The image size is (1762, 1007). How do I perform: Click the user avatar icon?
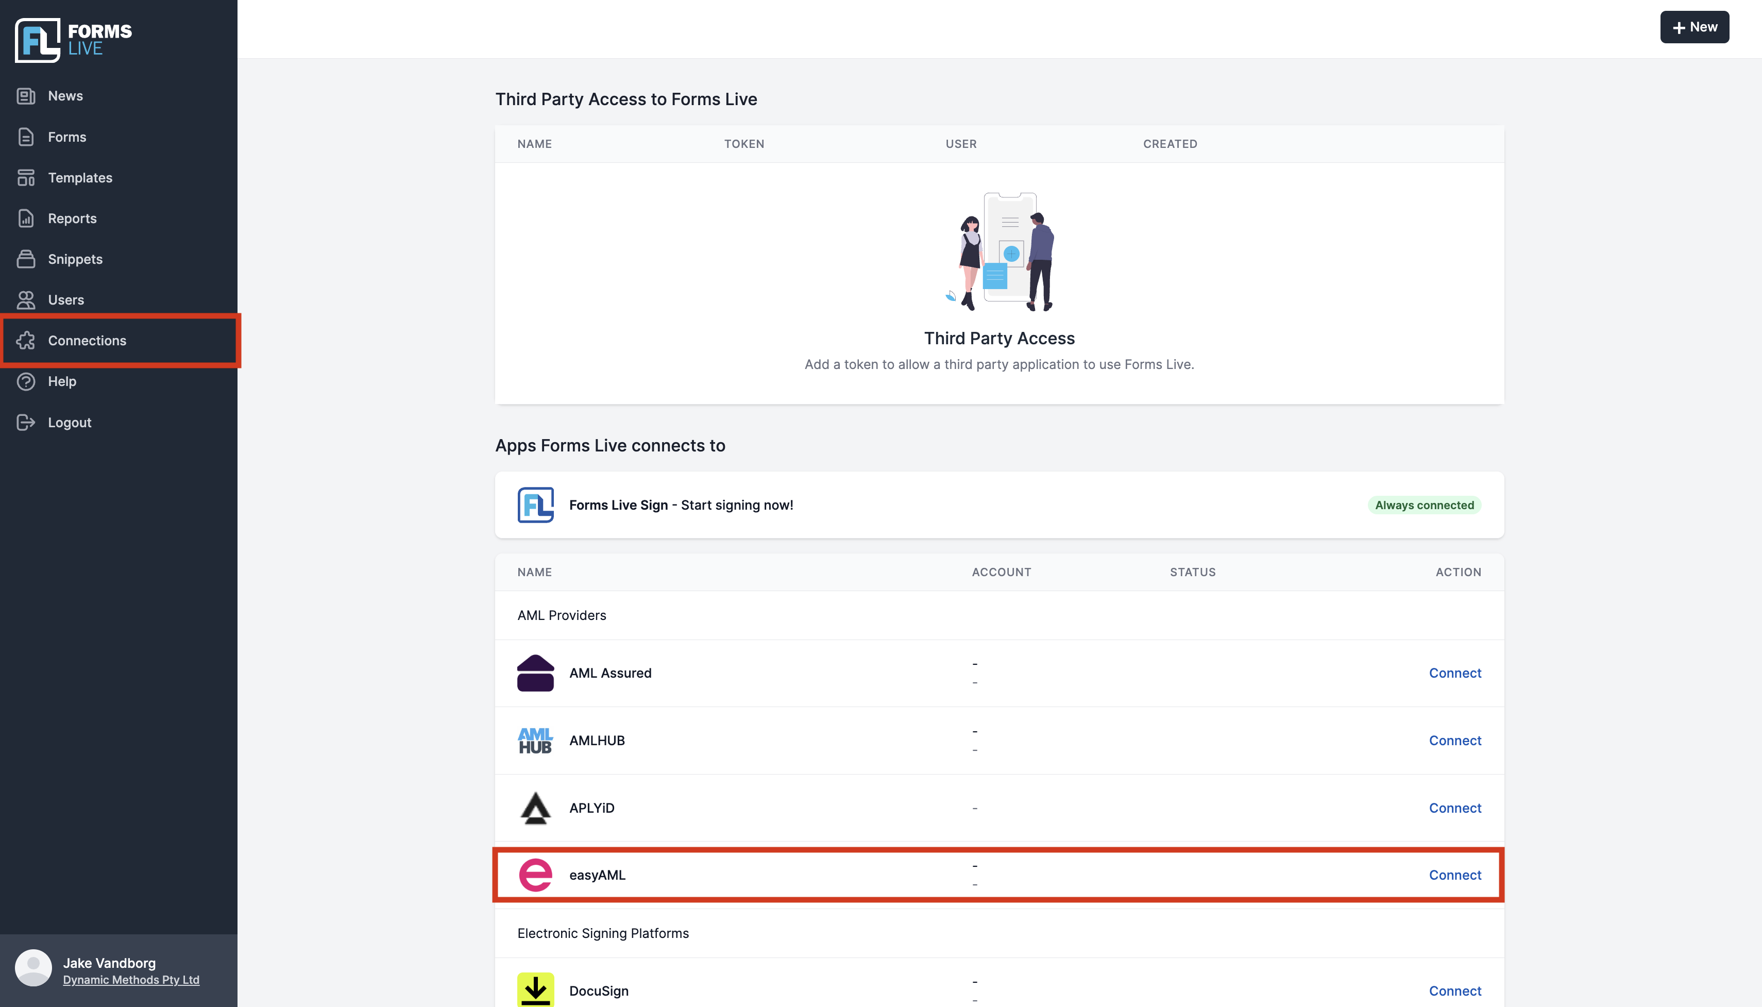tap(33, 968)
